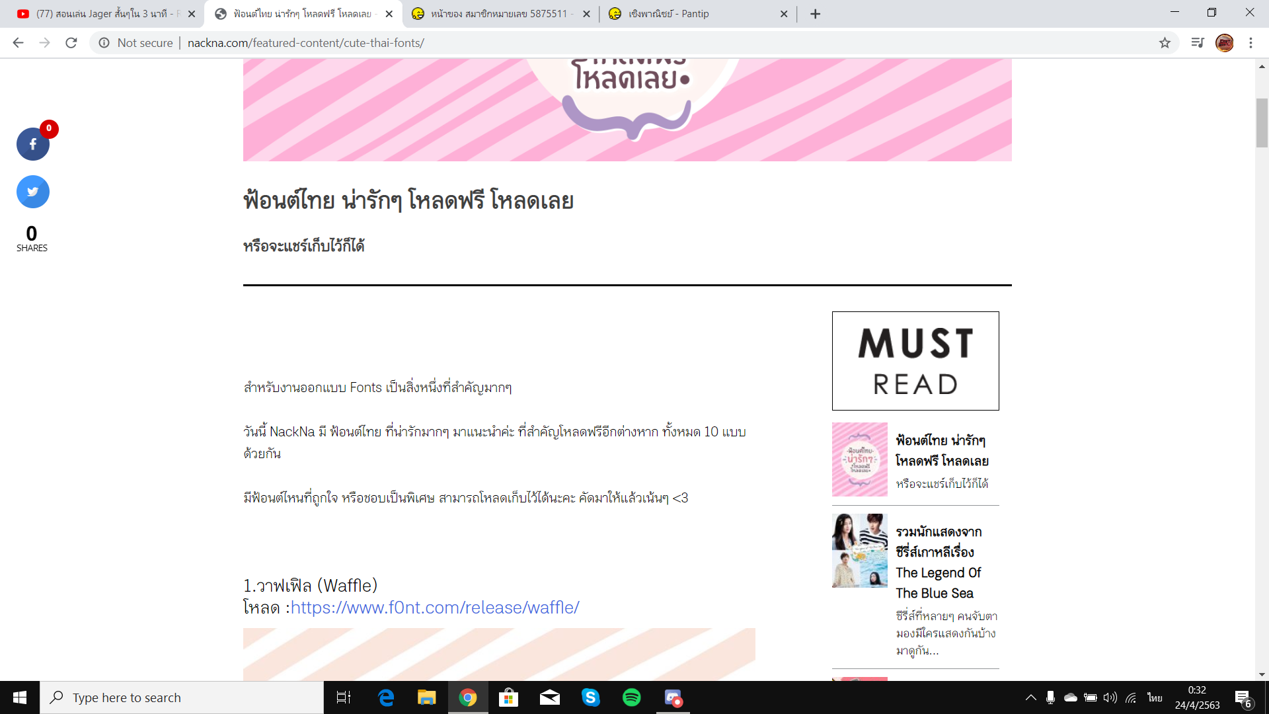Click the Windows search box

182,697
